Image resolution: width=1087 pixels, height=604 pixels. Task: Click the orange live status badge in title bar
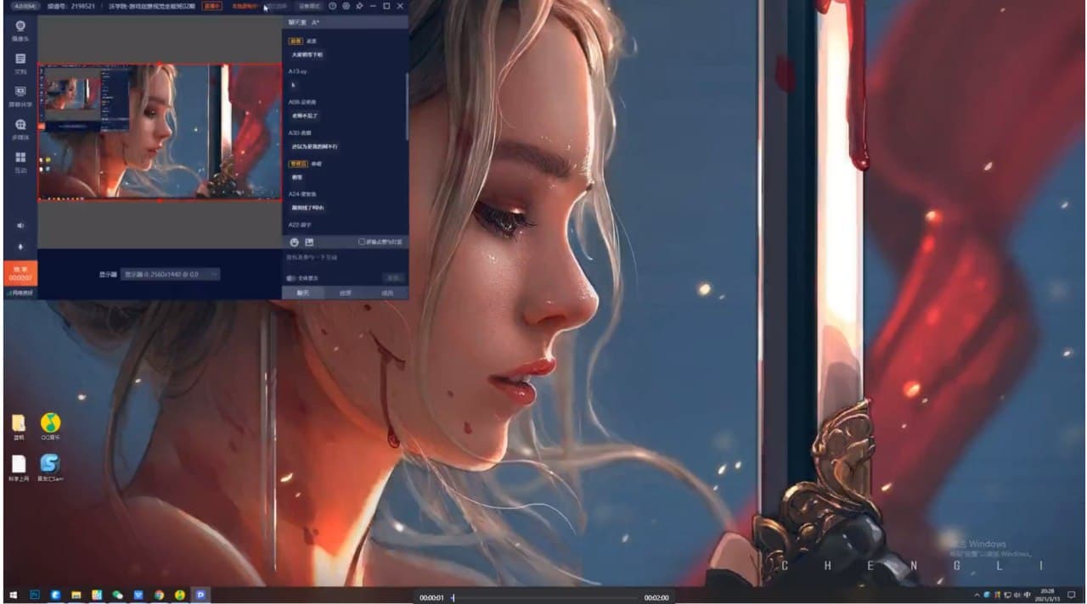(x=213, y=6)
